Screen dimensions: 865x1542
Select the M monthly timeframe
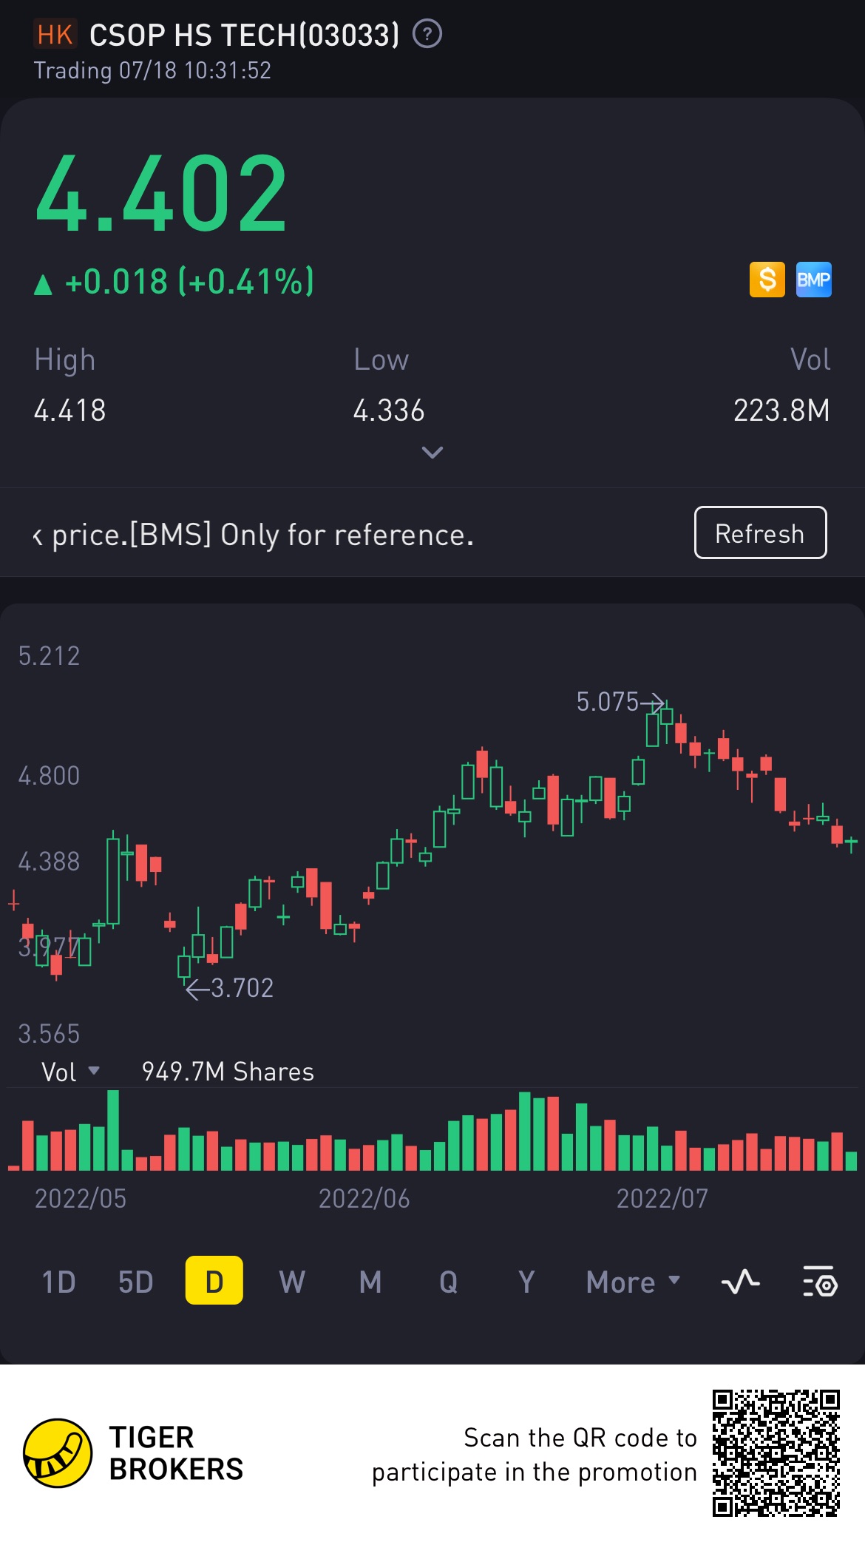pos(370,1282)
